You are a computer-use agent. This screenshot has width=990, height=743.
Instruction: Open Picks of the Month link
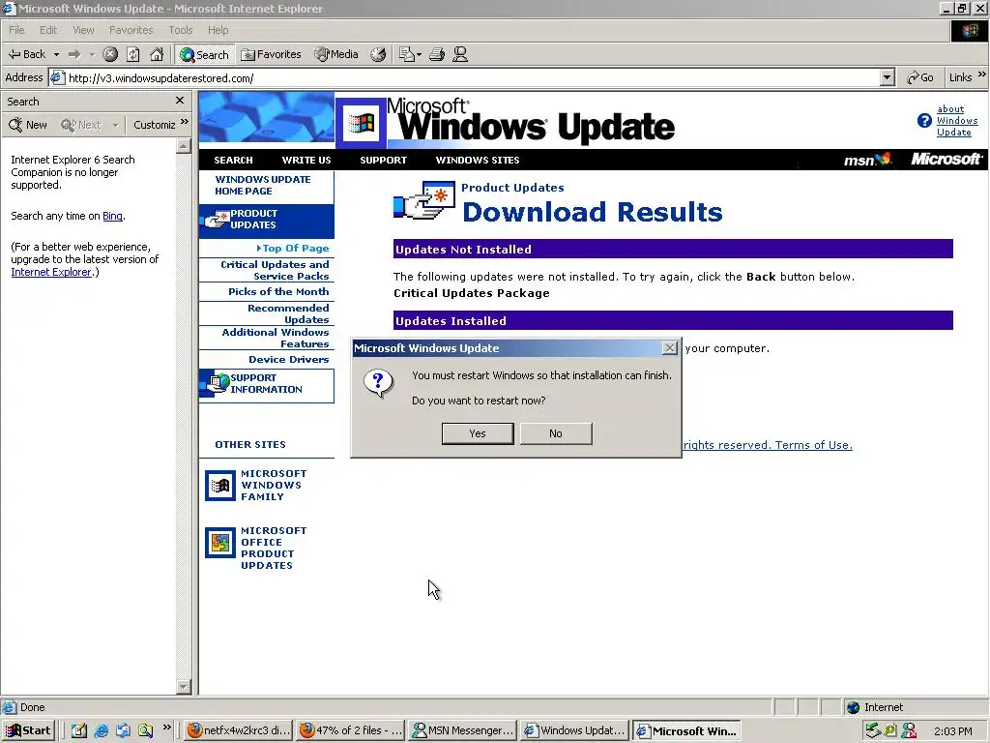(278, 291)
